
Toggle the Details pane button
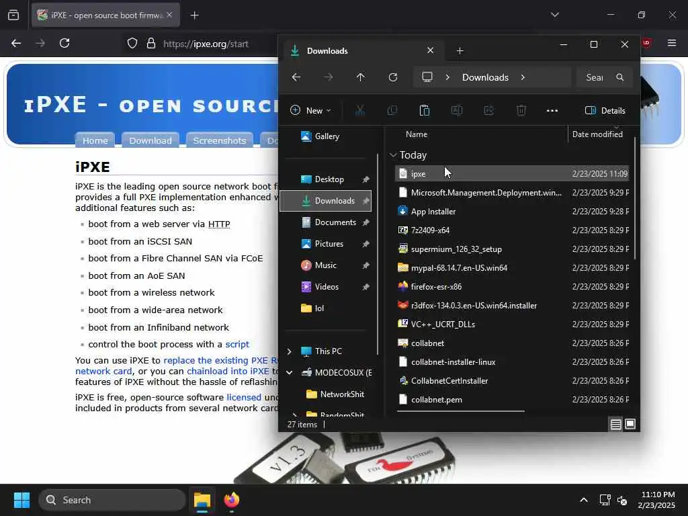(605, 111)
